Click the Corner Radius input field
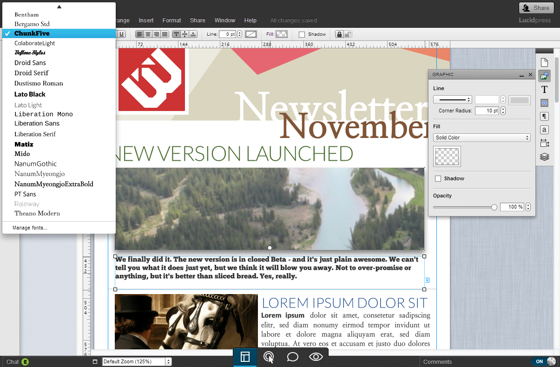Viewport: 560px width, 367px height. 488,111
